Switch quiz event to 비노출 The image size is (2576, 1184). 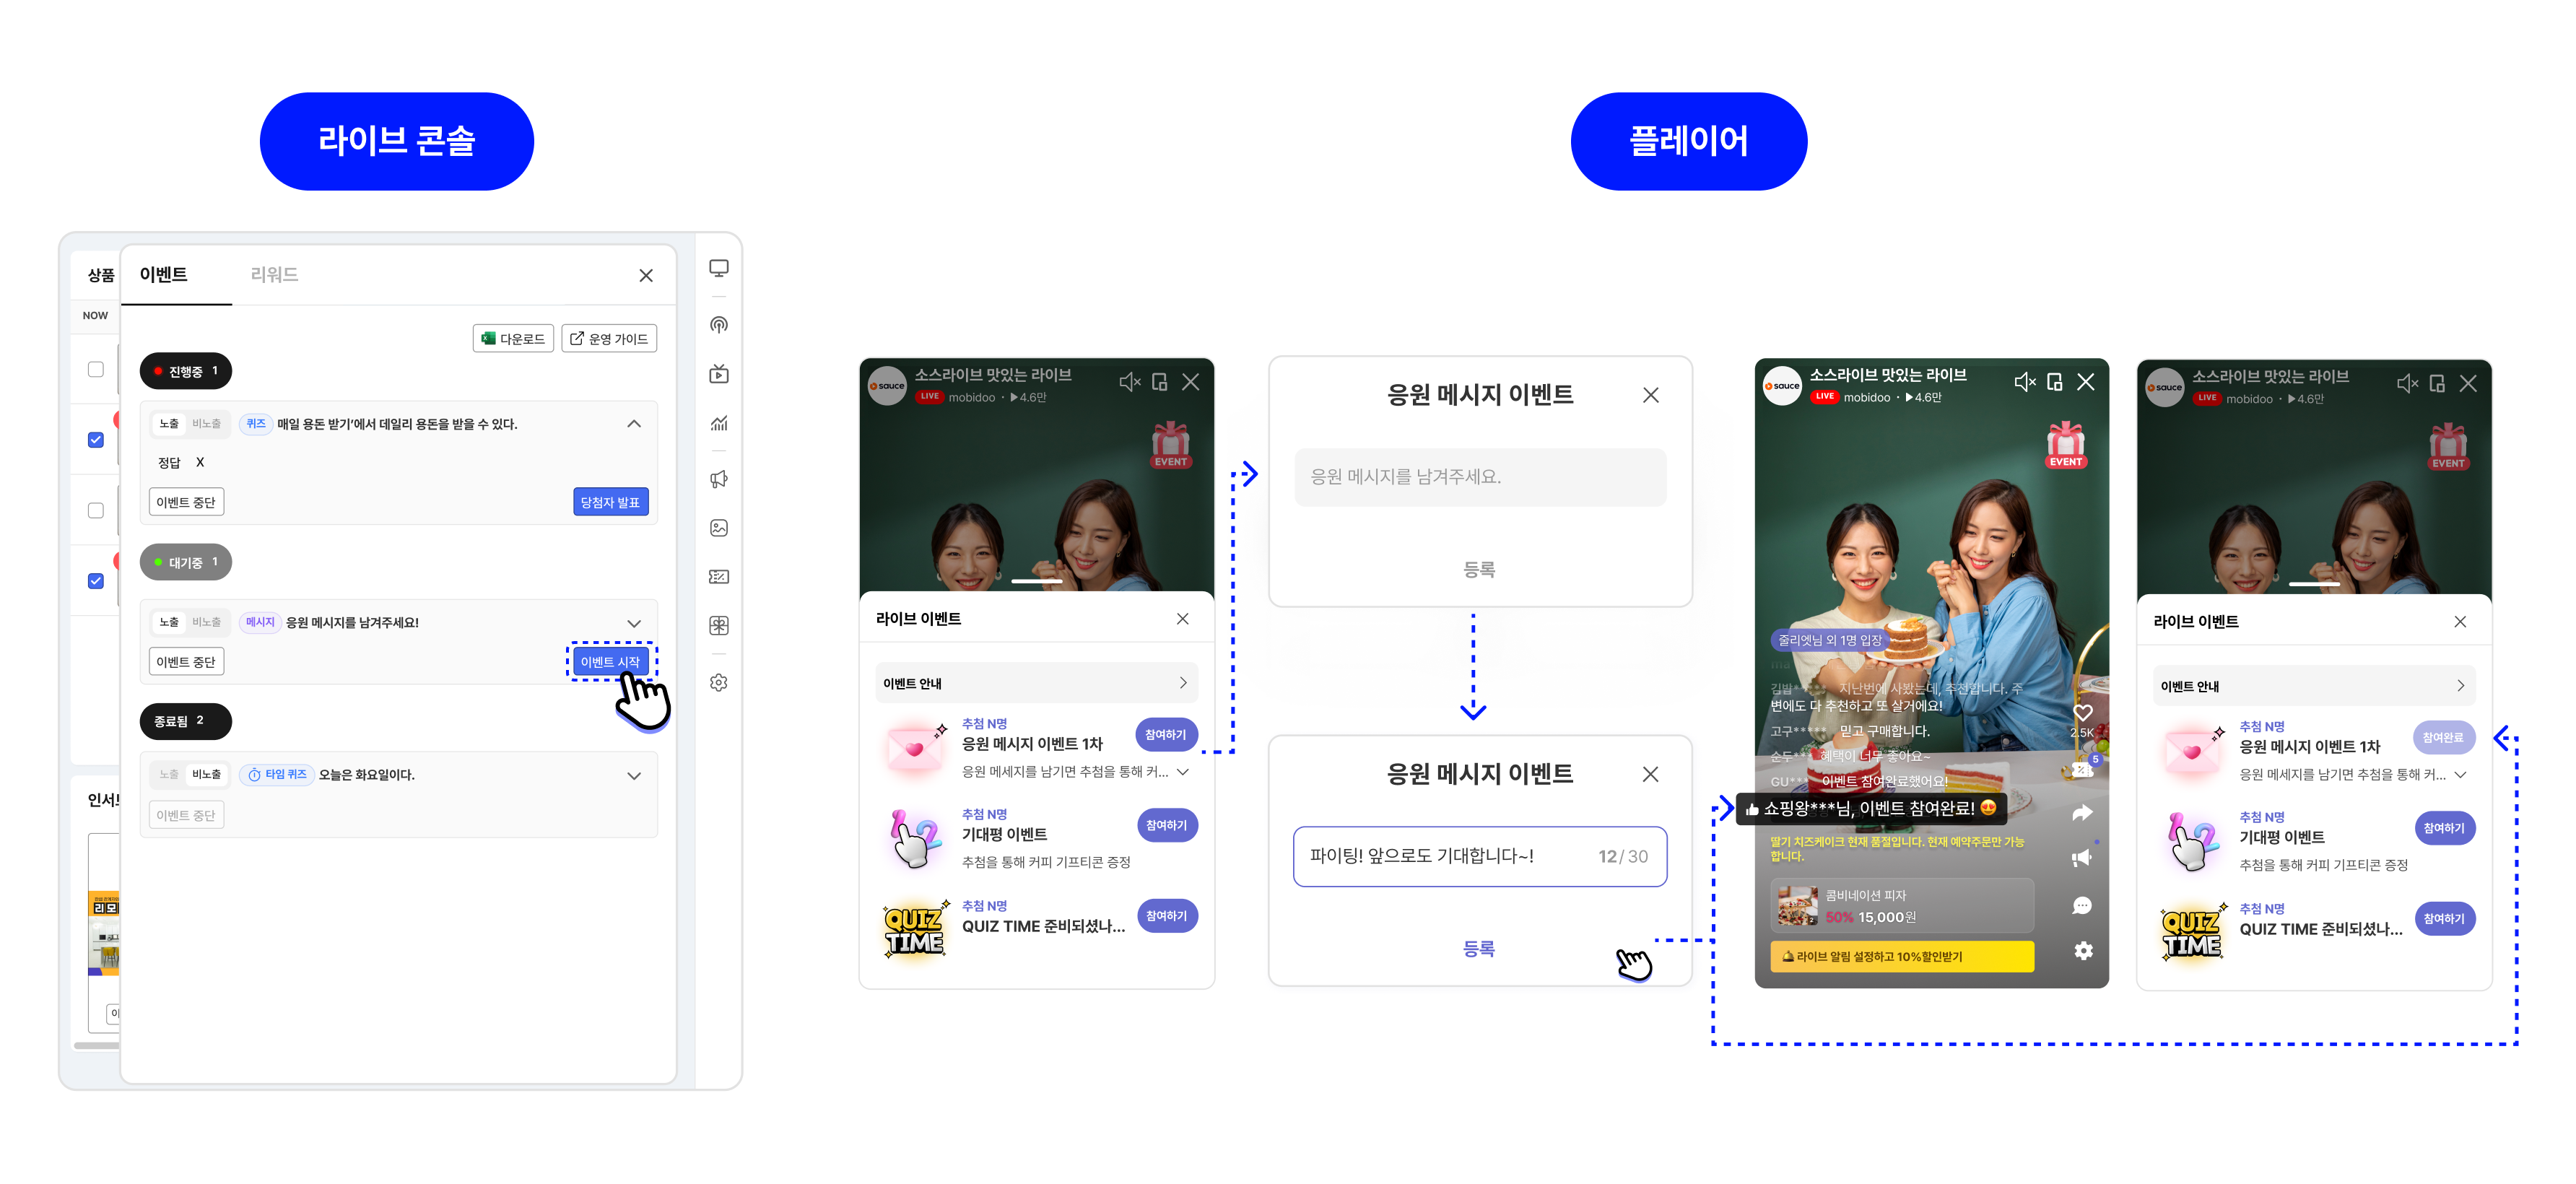tap(207, 424)
